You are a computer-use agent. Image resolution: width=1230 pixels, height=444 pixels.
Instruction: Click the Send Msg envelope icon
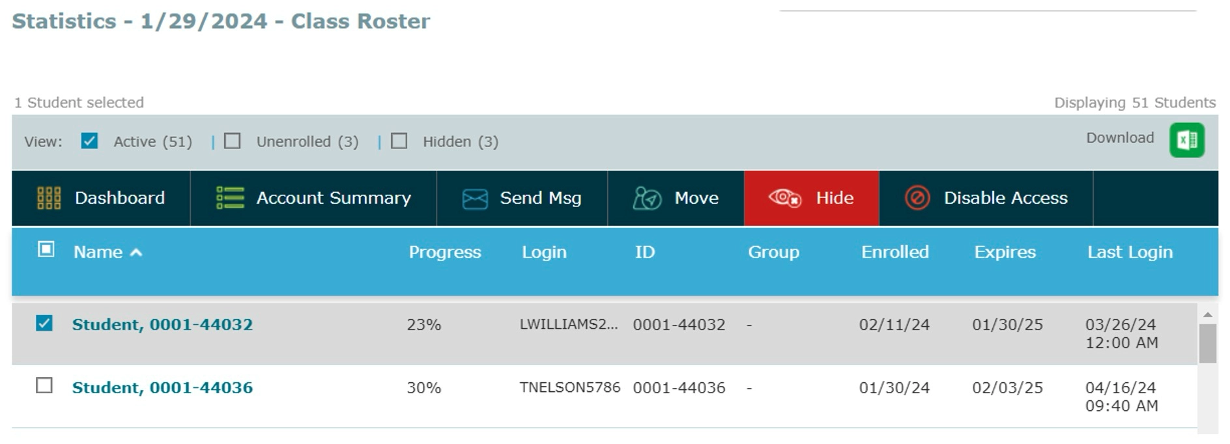tap(475, 199)
